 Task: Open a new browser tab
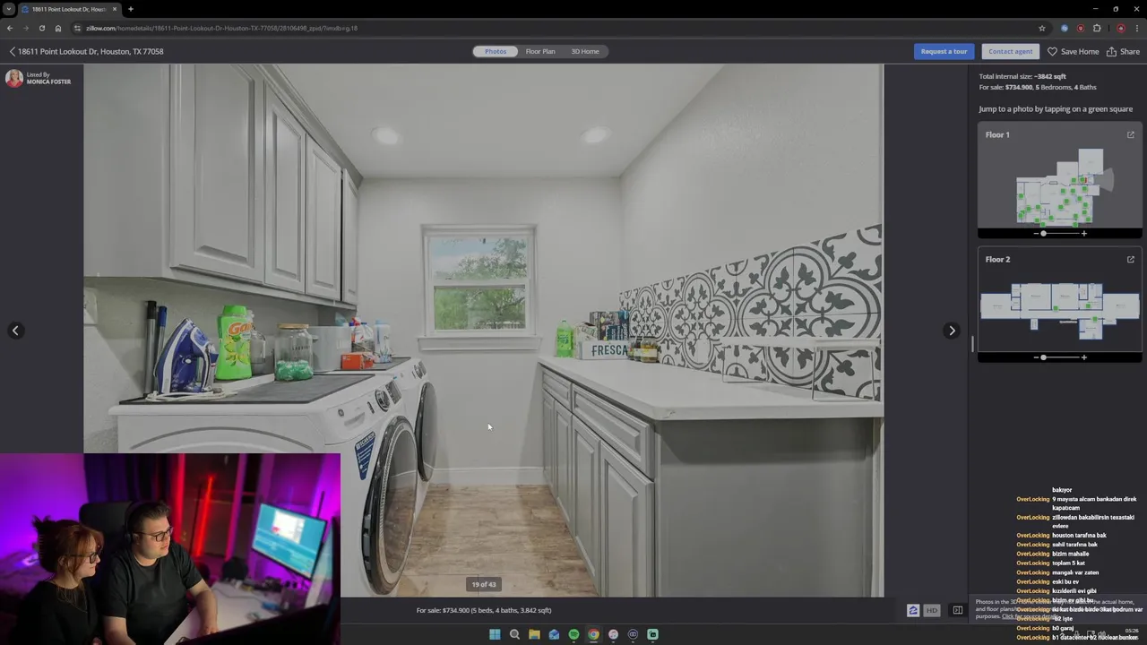tap(131, 9)
